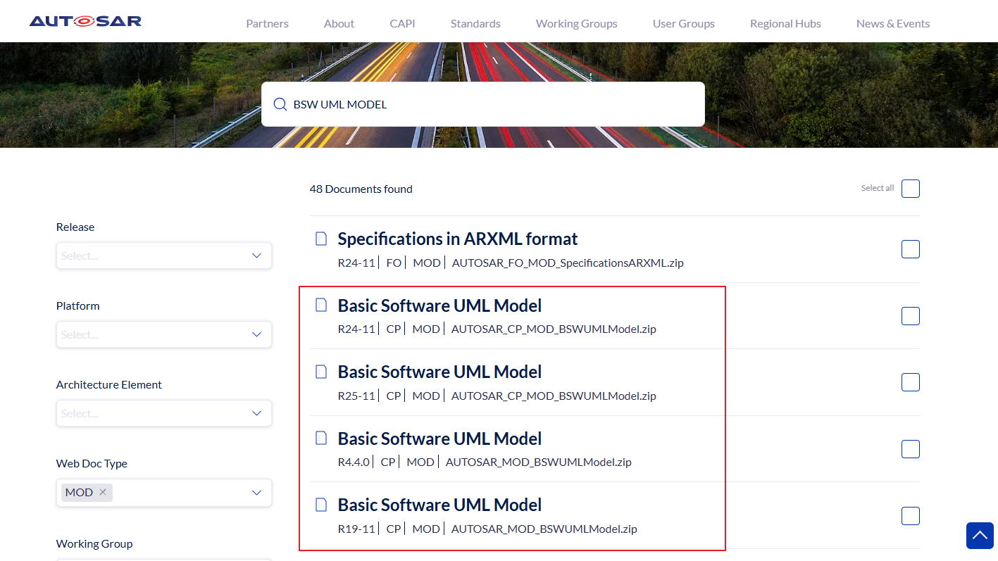Click AUTOSAR_FO_MOD_SpecificationsARXML.zip file name
This screenshot has height=561, width=998.
[568, 263]
